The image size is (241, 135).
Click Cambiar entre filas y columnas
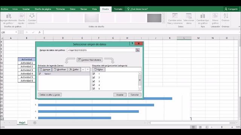click(175, 19)
